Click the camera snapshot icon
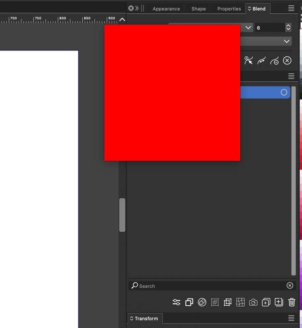The width and height of the screenshot is (302, 328). pyautogui.click(x=253, y=302)
